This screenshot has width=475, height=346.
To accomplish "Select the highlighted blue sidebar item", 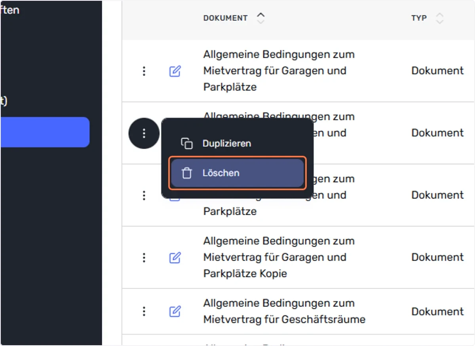I will 45,132.
